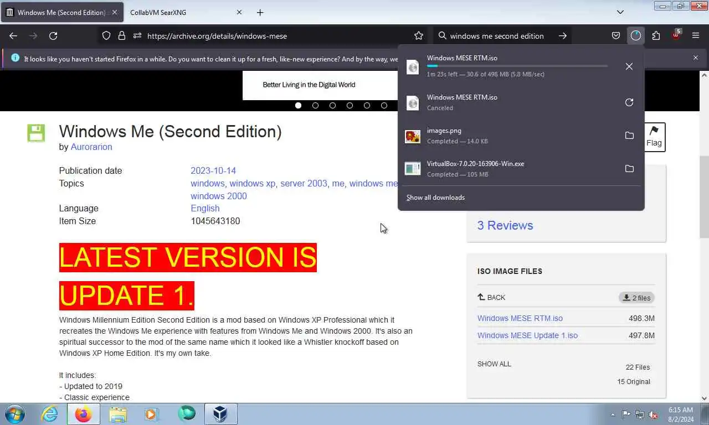Select the first carousel dot
Viewport: 709px width, 425px height.
coord(299,105)
